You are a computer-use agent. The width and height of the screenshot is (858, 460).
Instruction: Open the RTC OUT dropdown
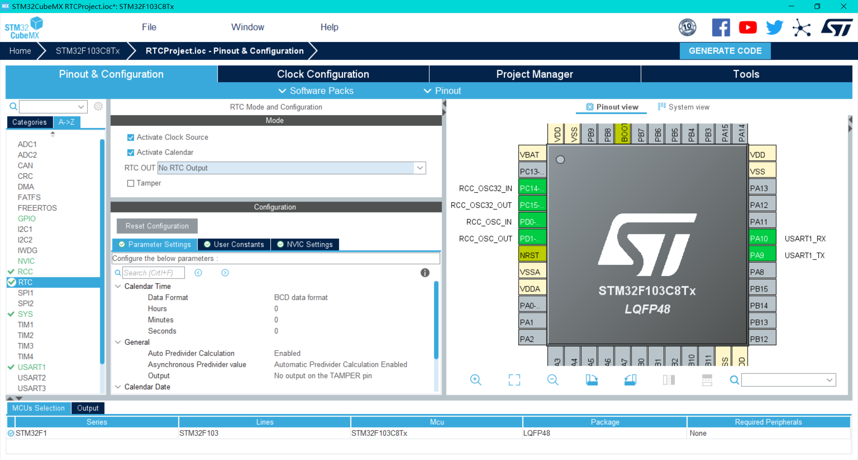click(419, 168)
